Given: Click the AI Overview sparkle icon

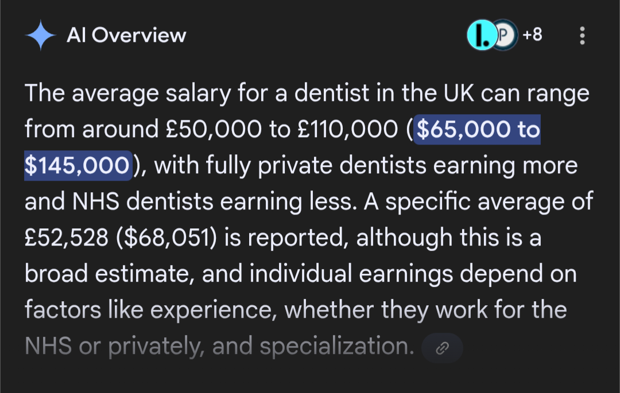Looking at the screenshot, I should 40,36.
